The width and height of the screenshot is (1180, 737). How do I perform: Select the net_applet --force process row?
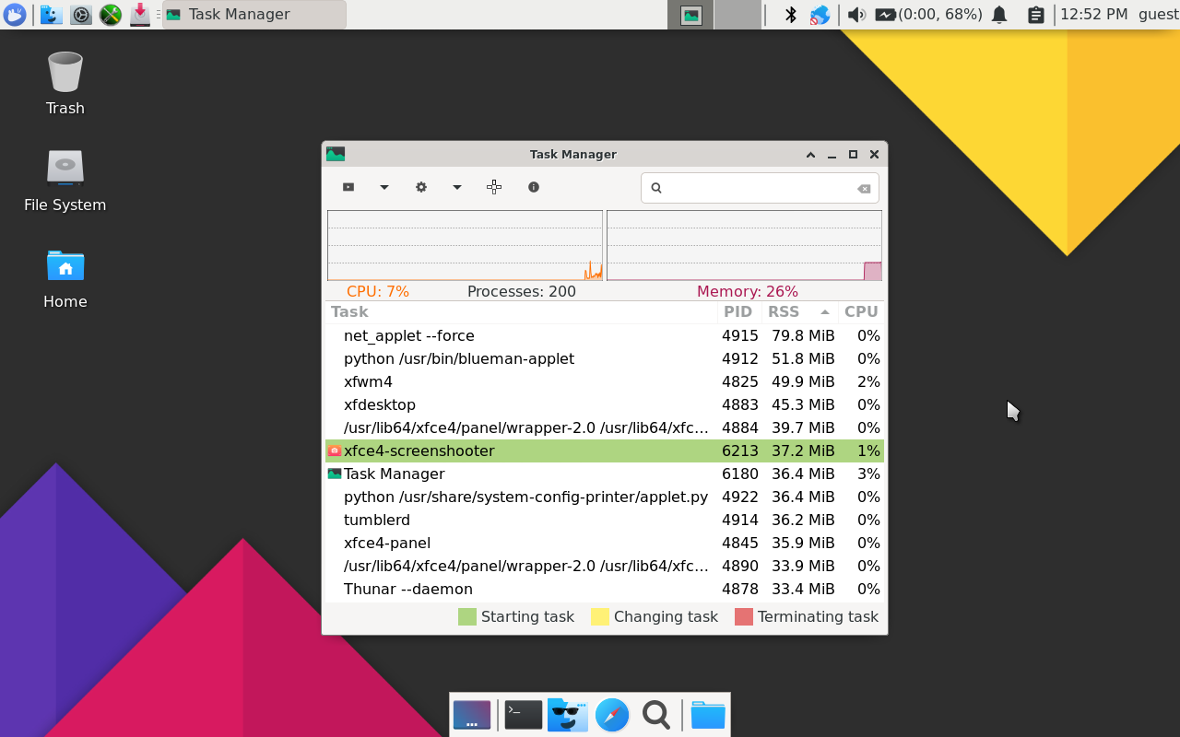pos(605,335)
